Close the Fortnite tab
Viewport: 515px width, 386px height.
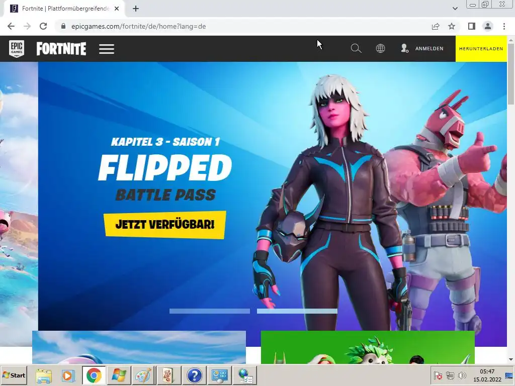(x=117, y=9)
